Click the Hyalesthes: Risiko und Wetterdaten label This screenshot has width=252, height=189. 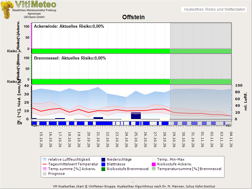[x=215, y=9]
